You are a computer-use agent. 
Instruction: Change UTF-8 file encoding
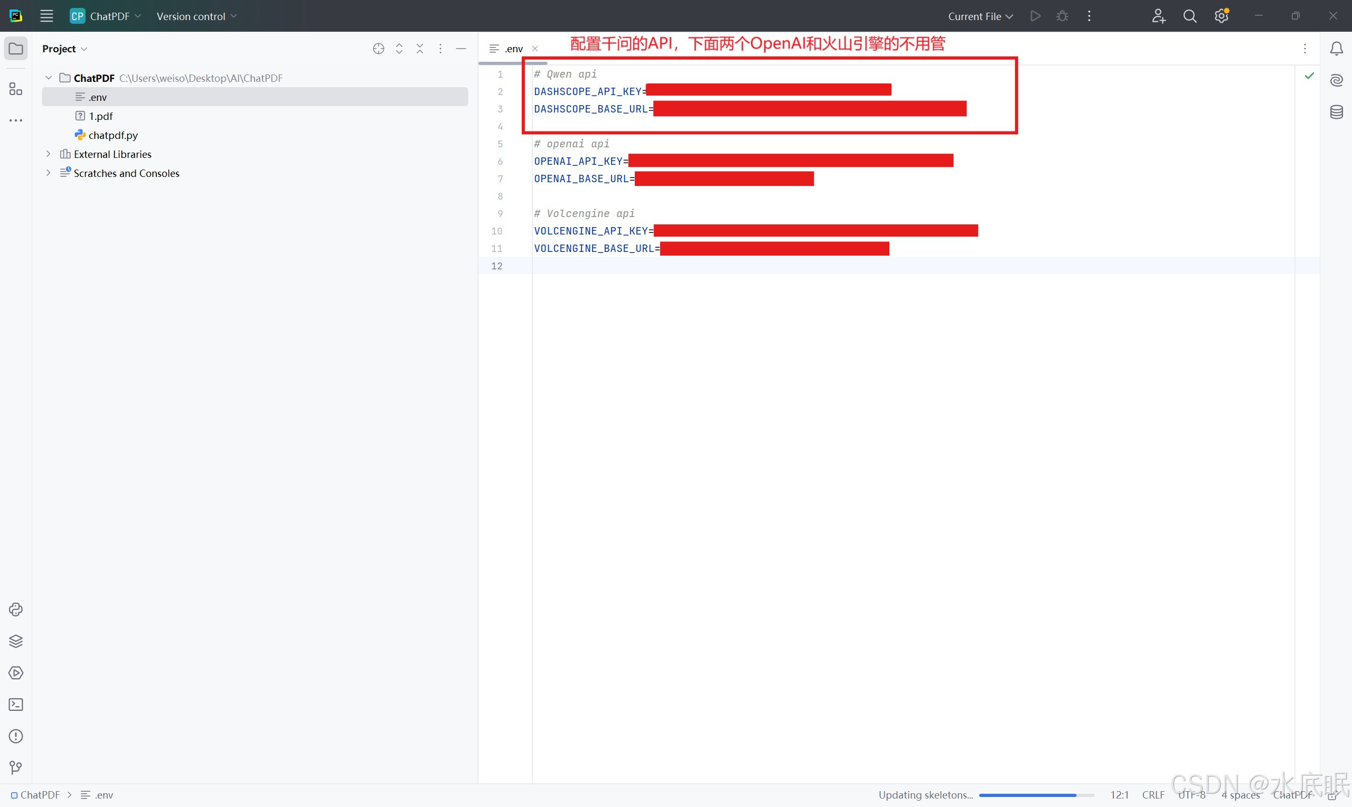[x=1191, y=795]
